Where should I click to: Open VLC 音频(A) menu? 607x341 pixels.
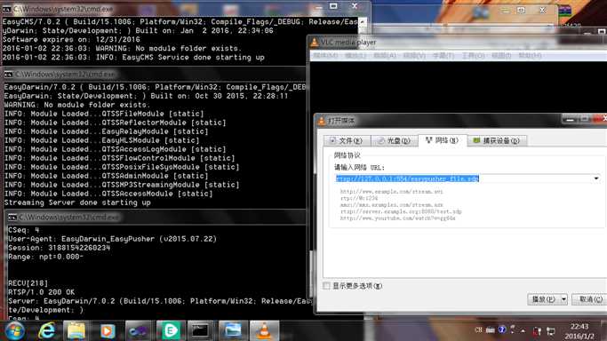(385, 56)
